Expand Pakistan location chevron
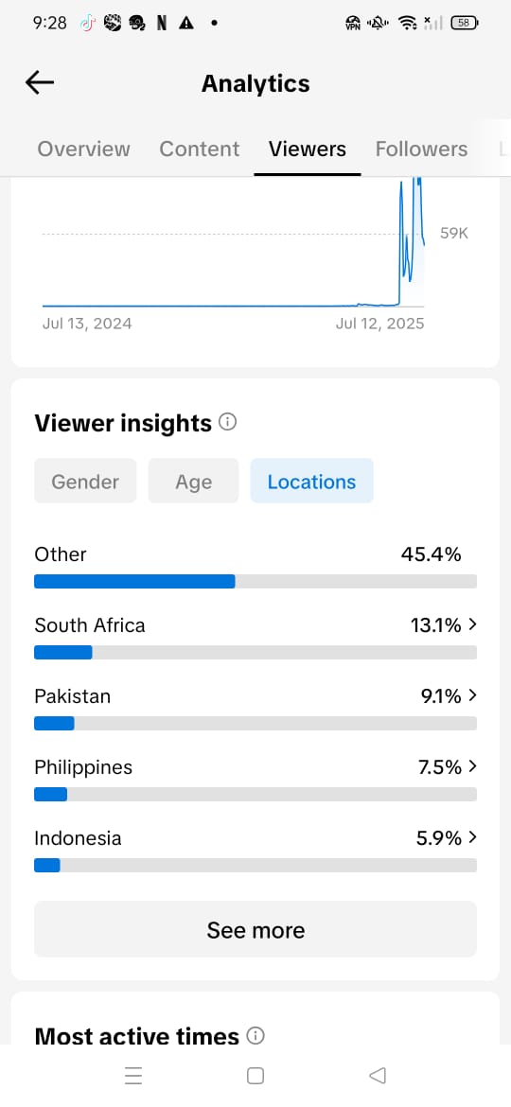 click(x=473, y=695)
